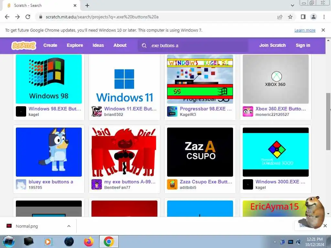
Task: Click the padlock site info icon
Action: coord(41,17)
